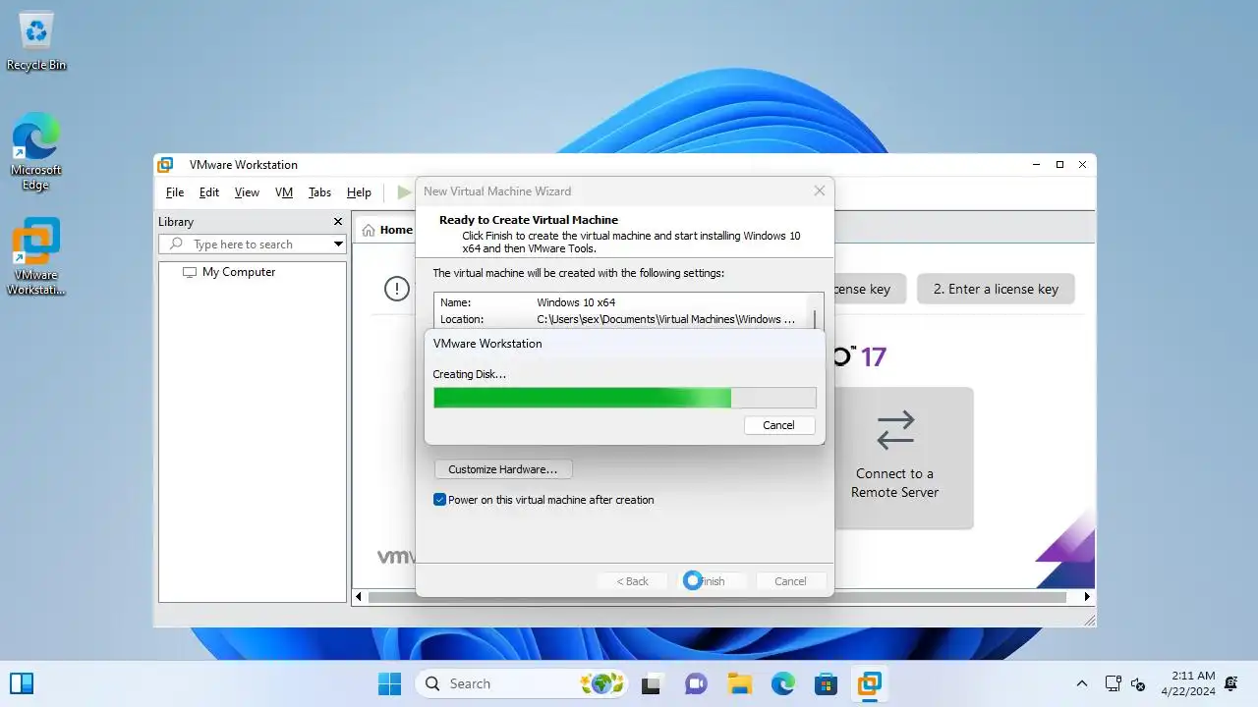Open the Help menu

coord(359,192)
